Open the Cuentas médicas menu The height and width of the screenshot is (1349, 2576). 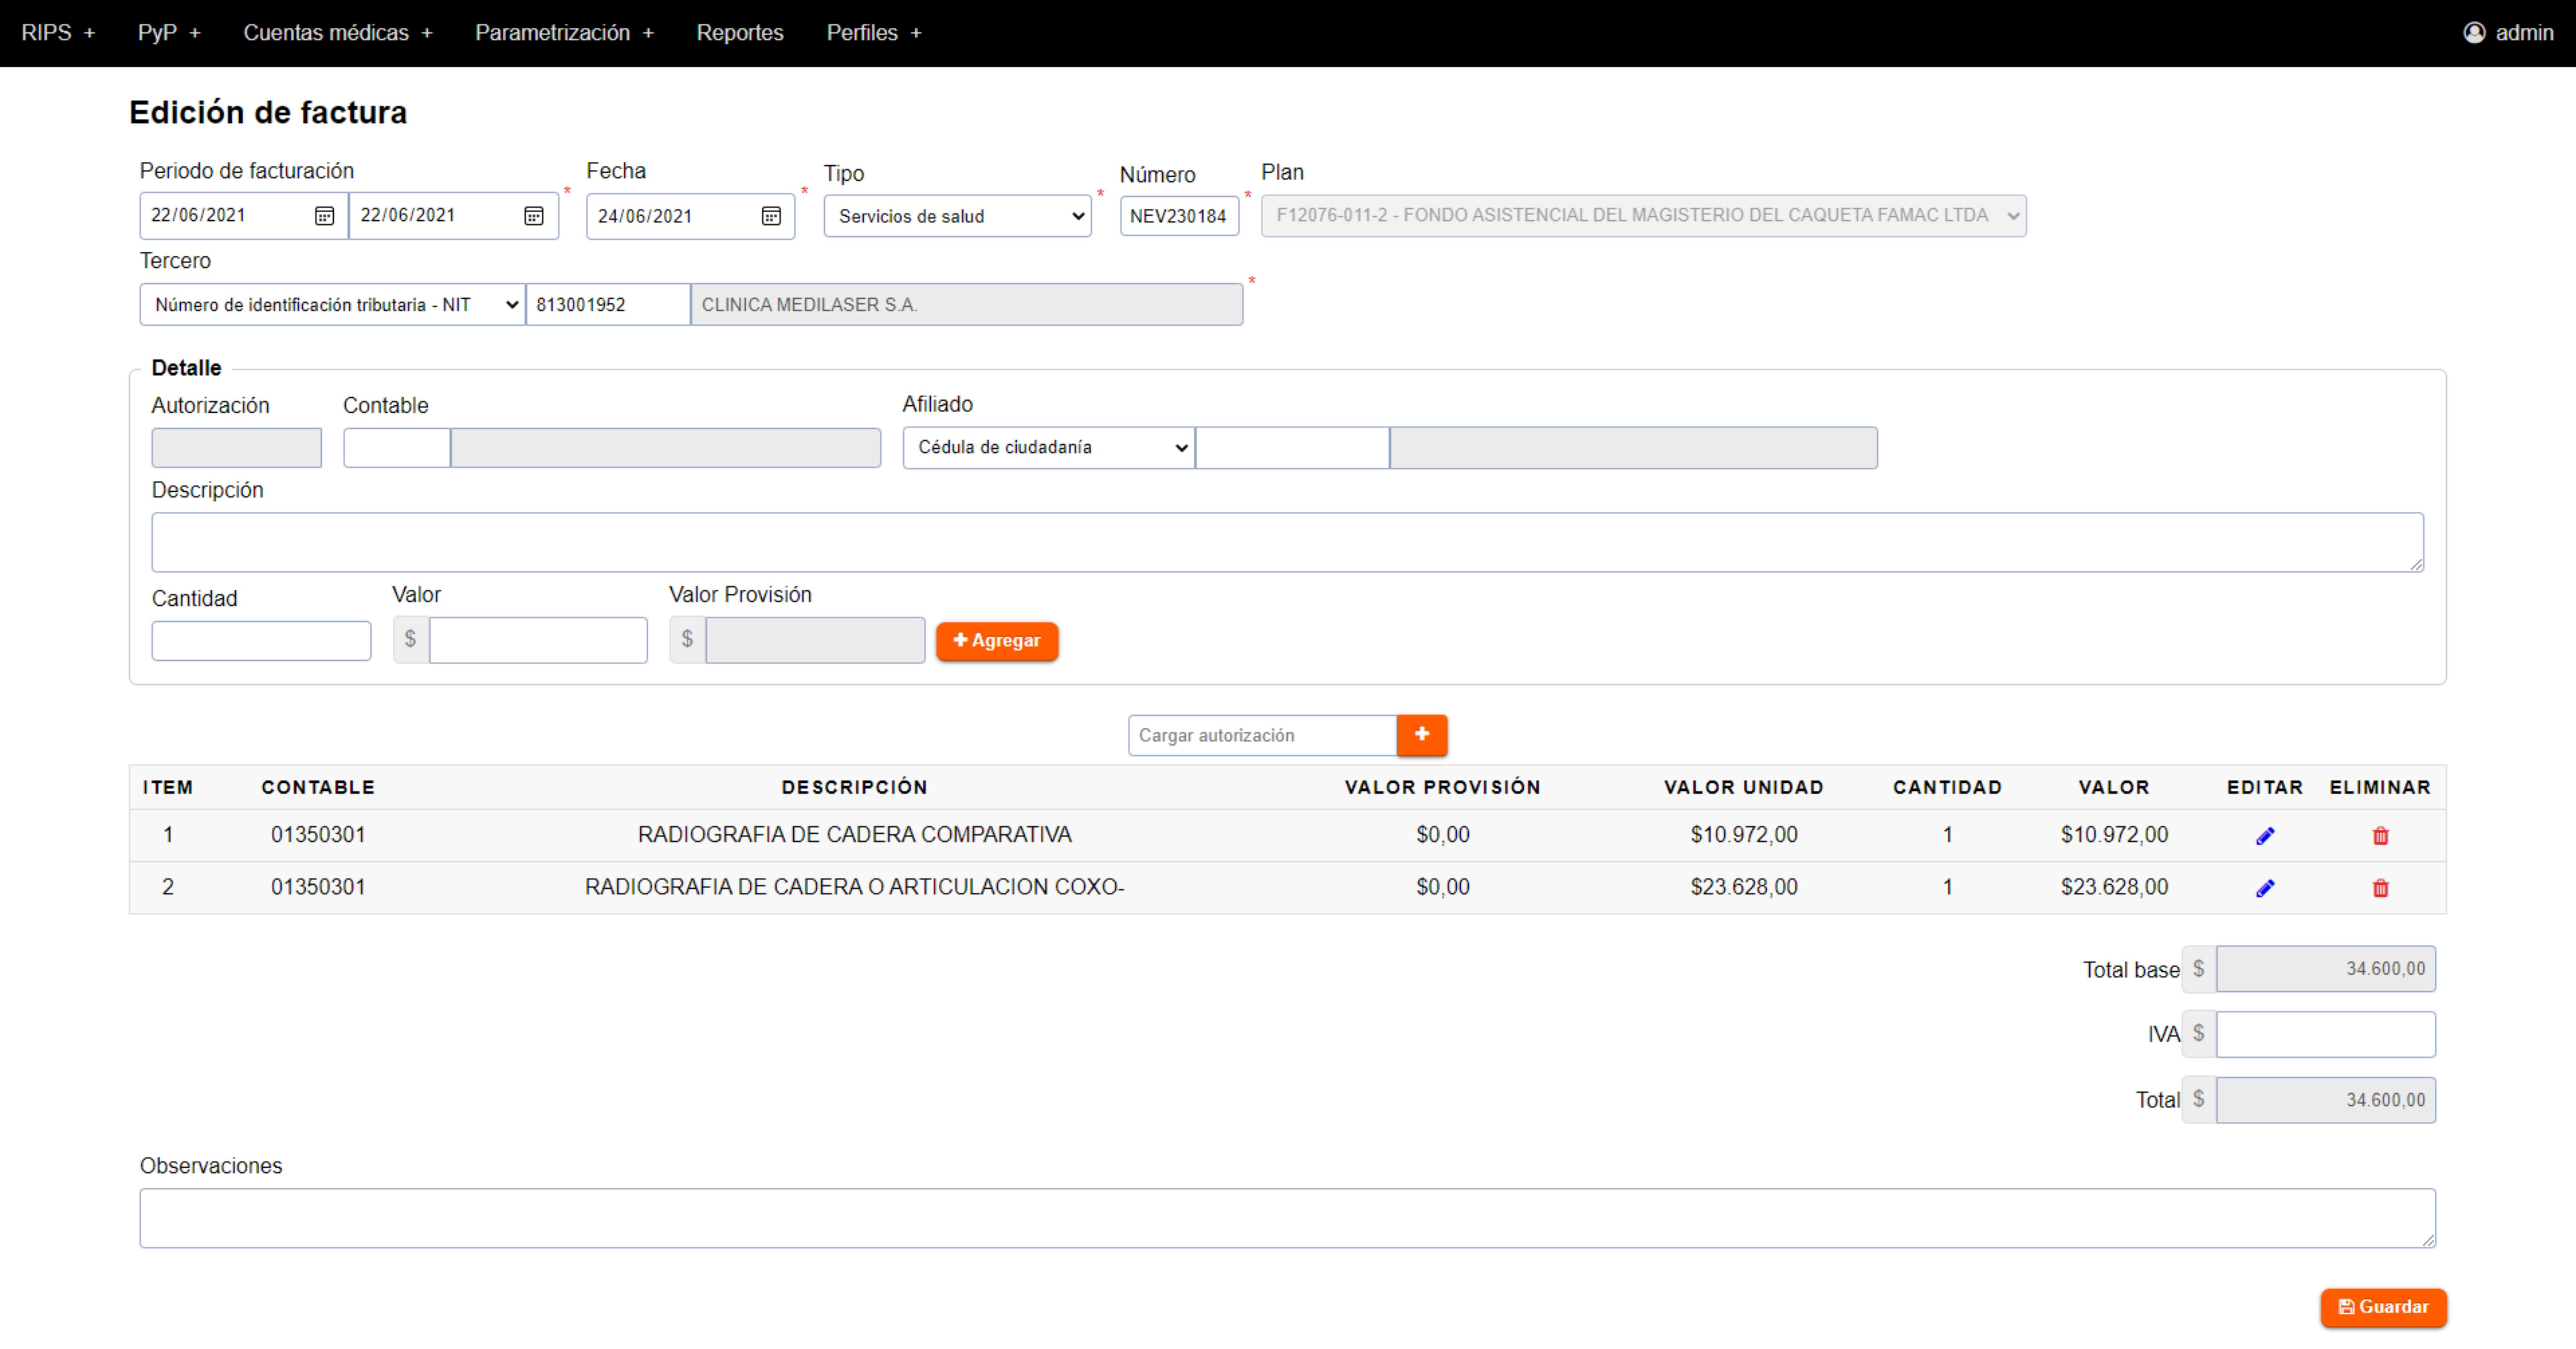click(338, 33)
